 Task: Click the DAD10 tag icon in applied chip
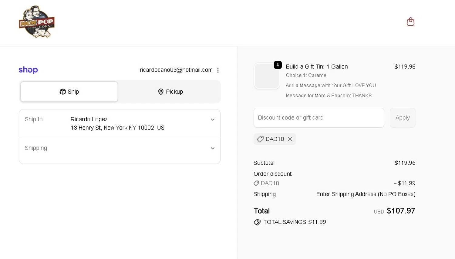(260, 139)
